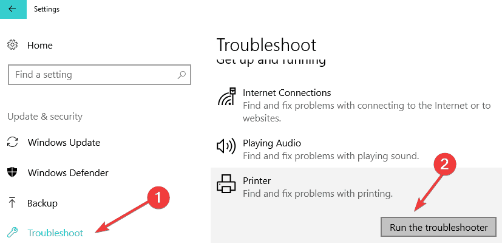Expand the Playing Audio troubleshooter
The image size is (502, 249).
(272, 143)
